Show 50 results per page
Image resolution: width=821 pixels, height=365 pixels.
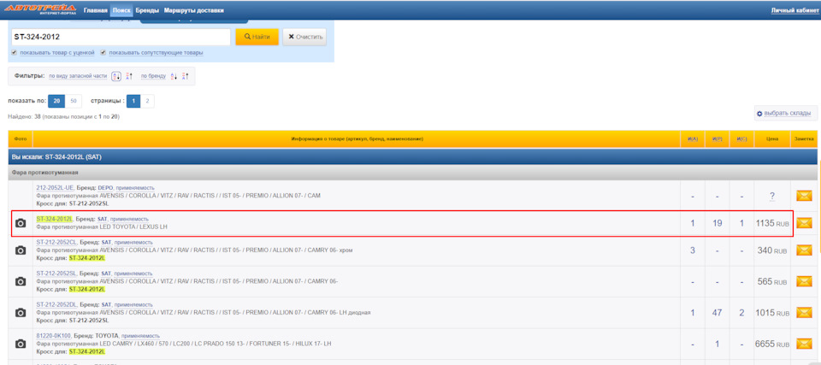(74, 101)
